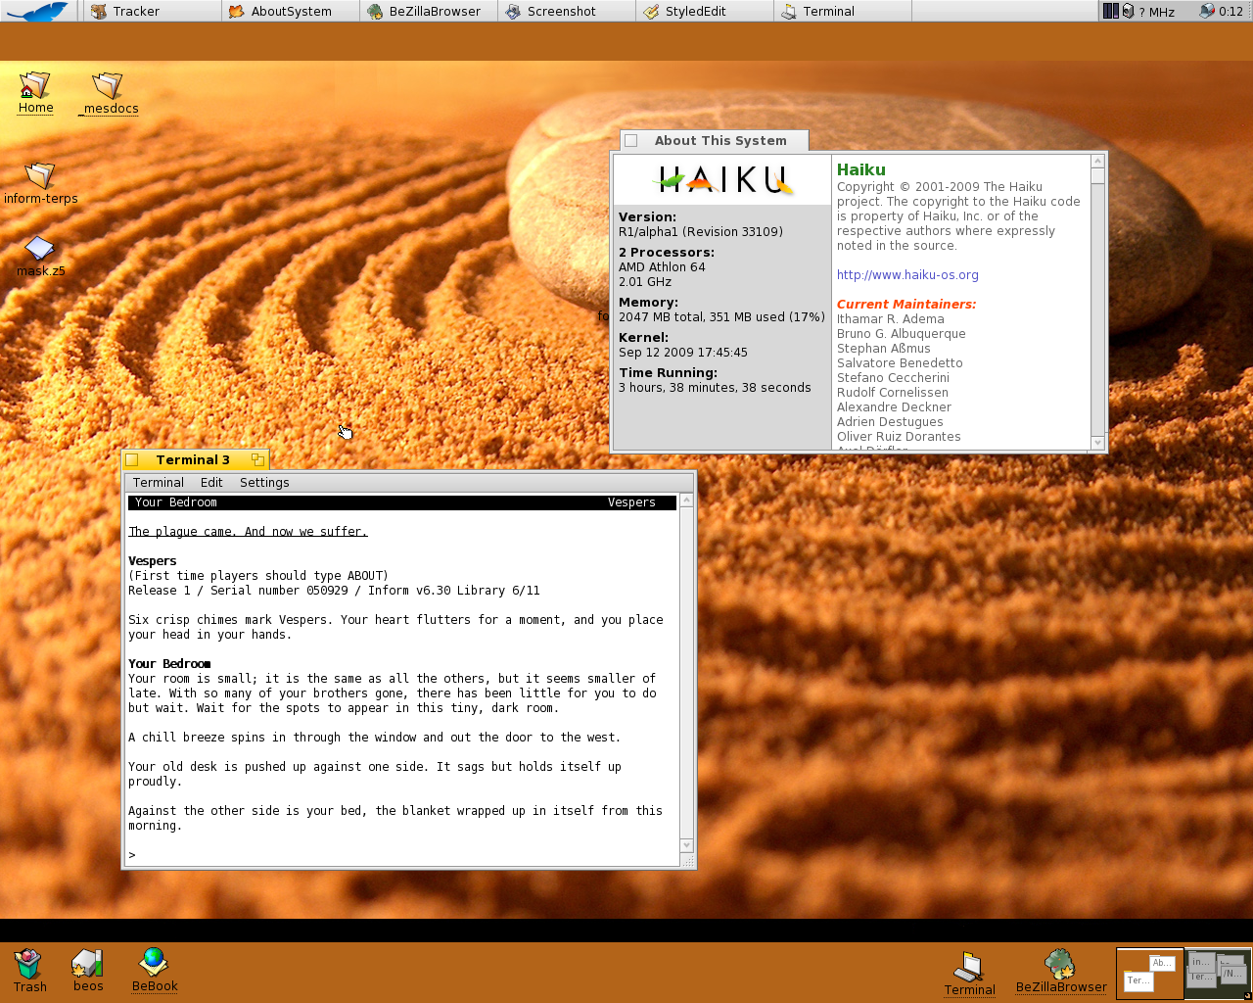
Task: Click the 'Release 1 / Serial number 050929' line
Action: click(334, 591)
